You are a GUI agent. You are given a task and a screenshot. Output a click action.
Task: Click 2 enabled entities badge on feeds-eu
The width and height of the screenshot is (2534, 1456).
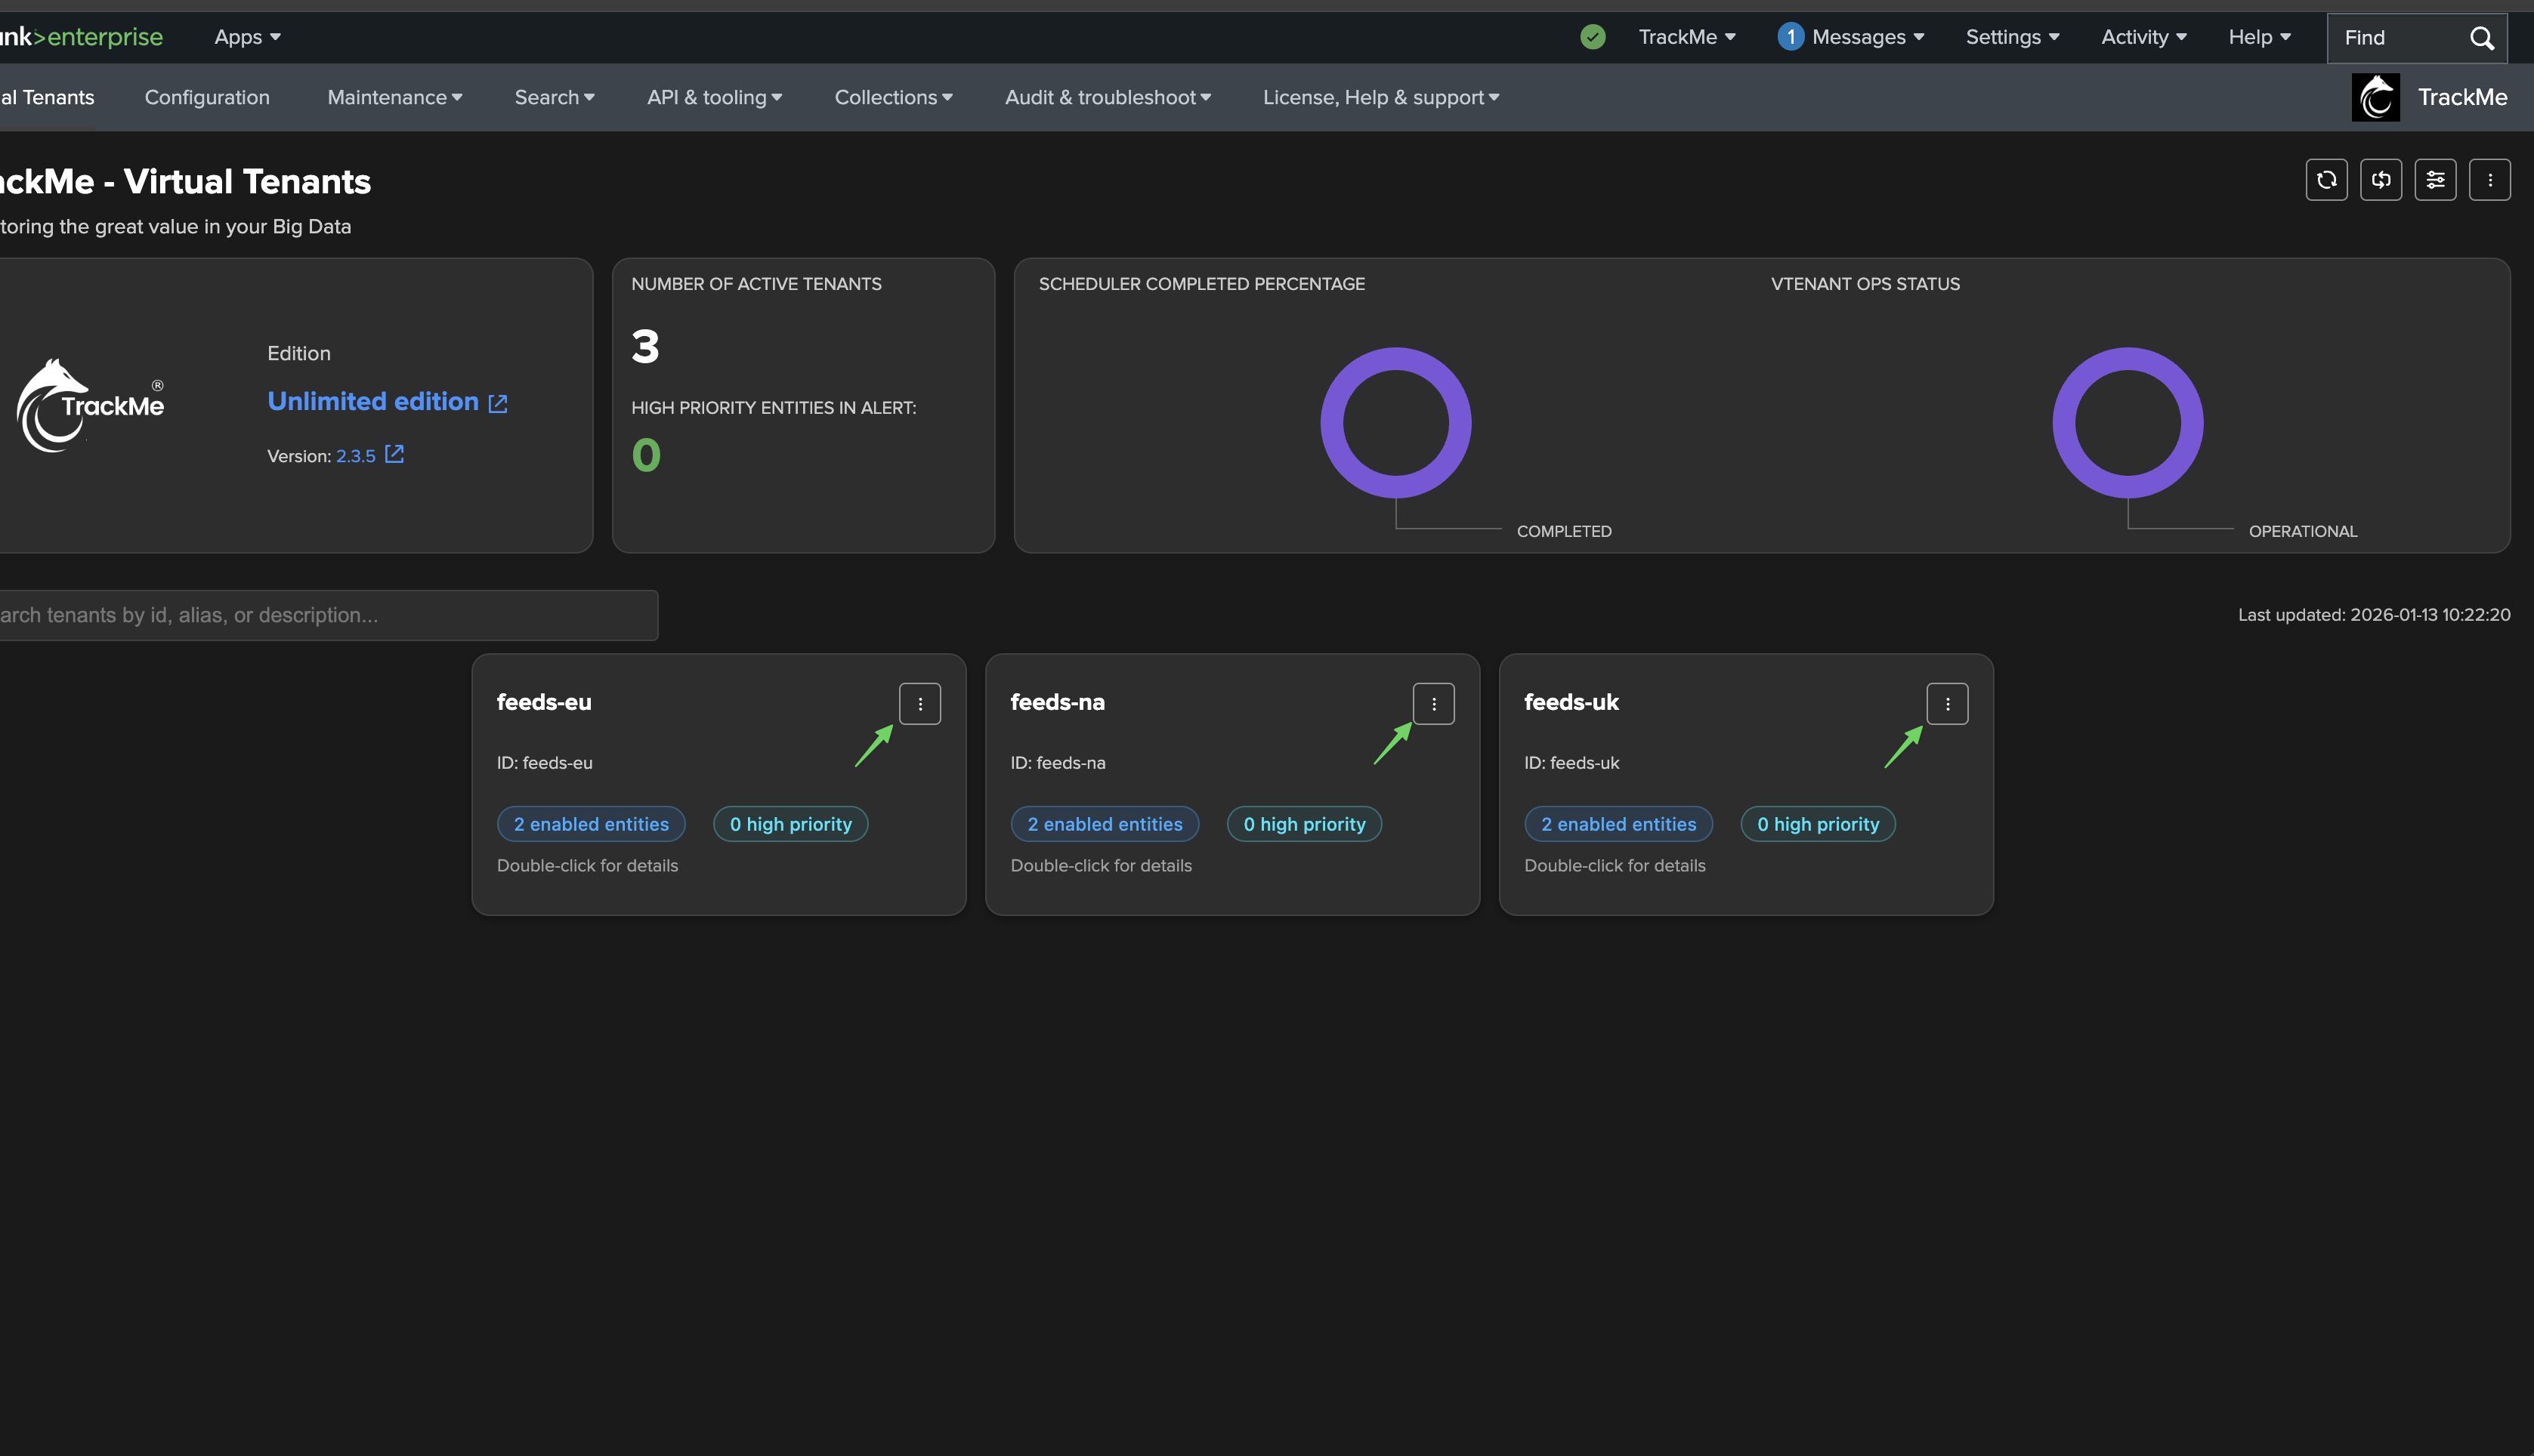tap(590, 824)
